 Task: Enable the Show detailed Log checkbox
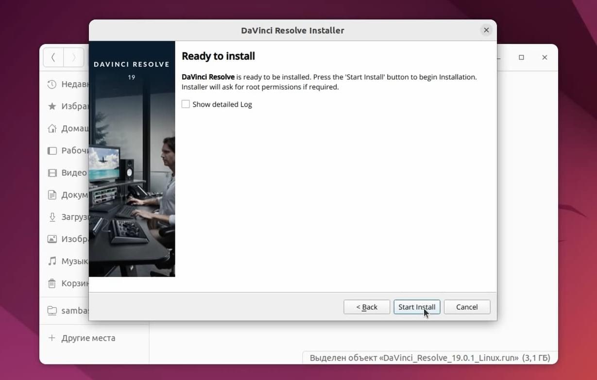[186, 104]
